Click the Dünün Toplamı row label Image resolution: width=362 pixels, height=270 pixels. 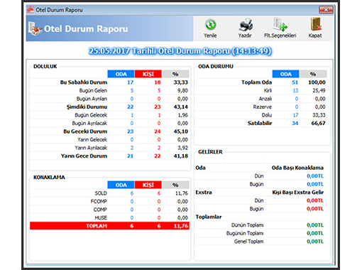coord(247,225)
